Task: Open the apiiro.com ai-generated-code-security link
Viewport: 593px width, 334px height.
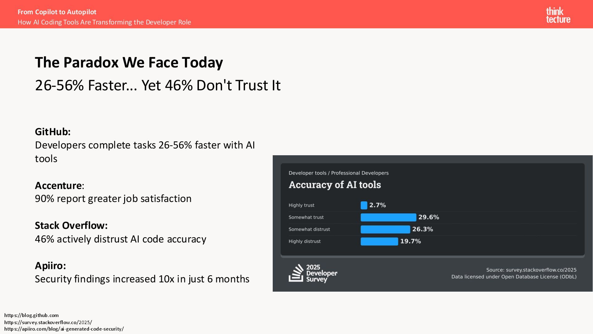Action: [x=64, y=329]
